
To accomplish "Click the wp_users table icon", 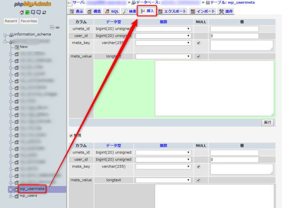I will click(x=17, y=196).
